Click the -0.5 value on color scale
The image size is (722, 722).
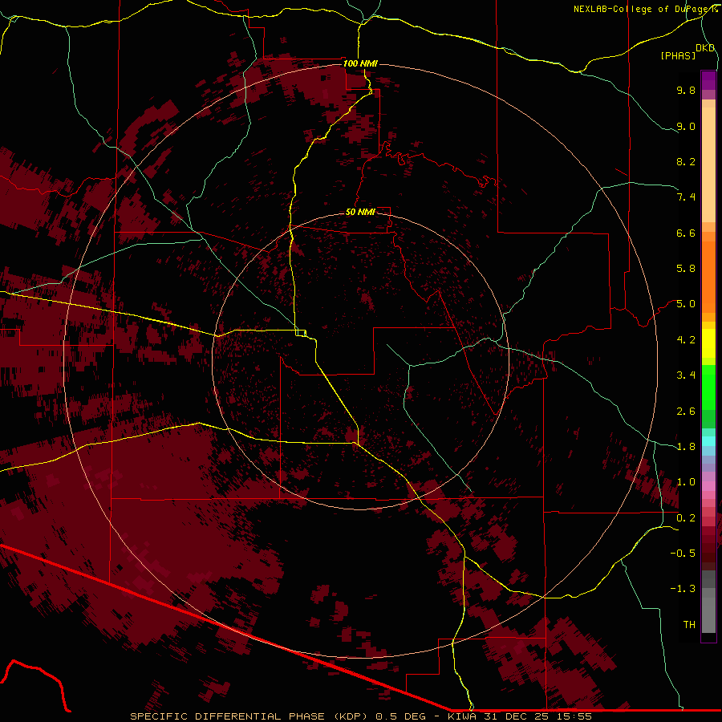coord(683,554)
